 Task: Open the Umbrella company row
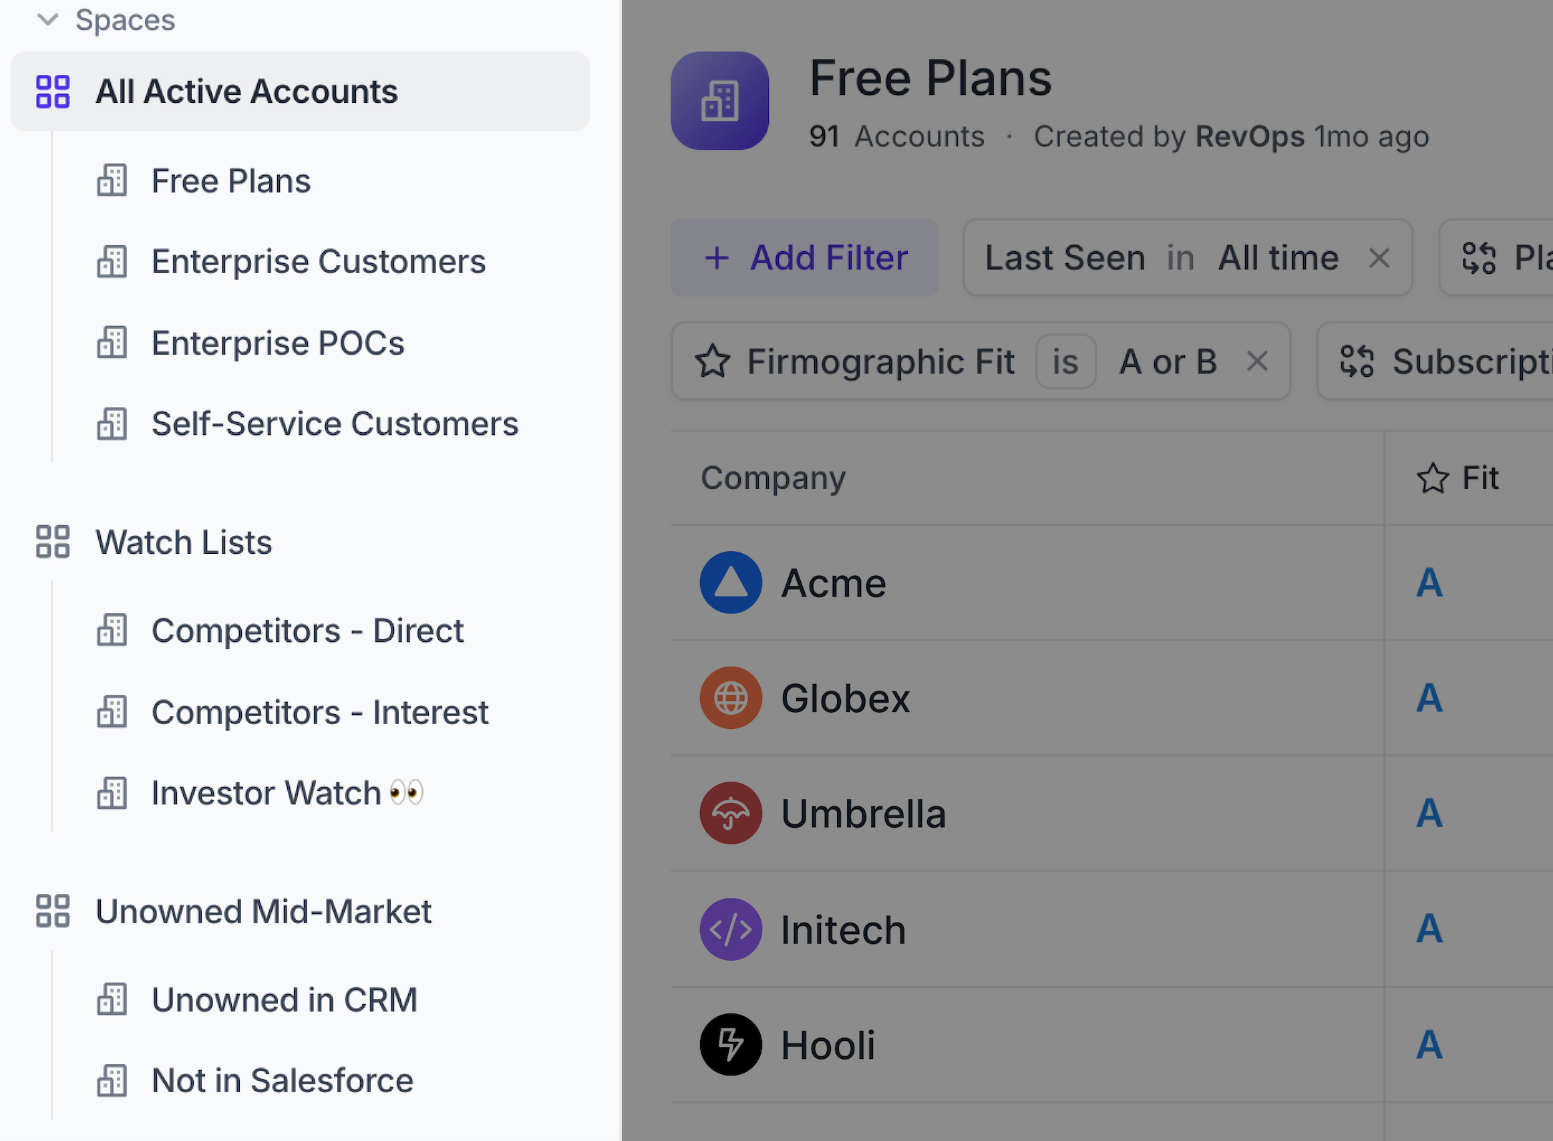coord(863,814)
